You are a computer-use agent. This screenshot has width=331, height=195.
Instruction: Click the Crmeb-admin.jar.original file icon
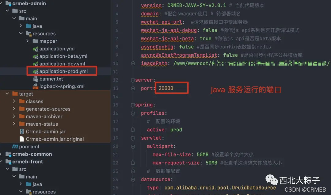pyautogui.click(x=21, y=139)
